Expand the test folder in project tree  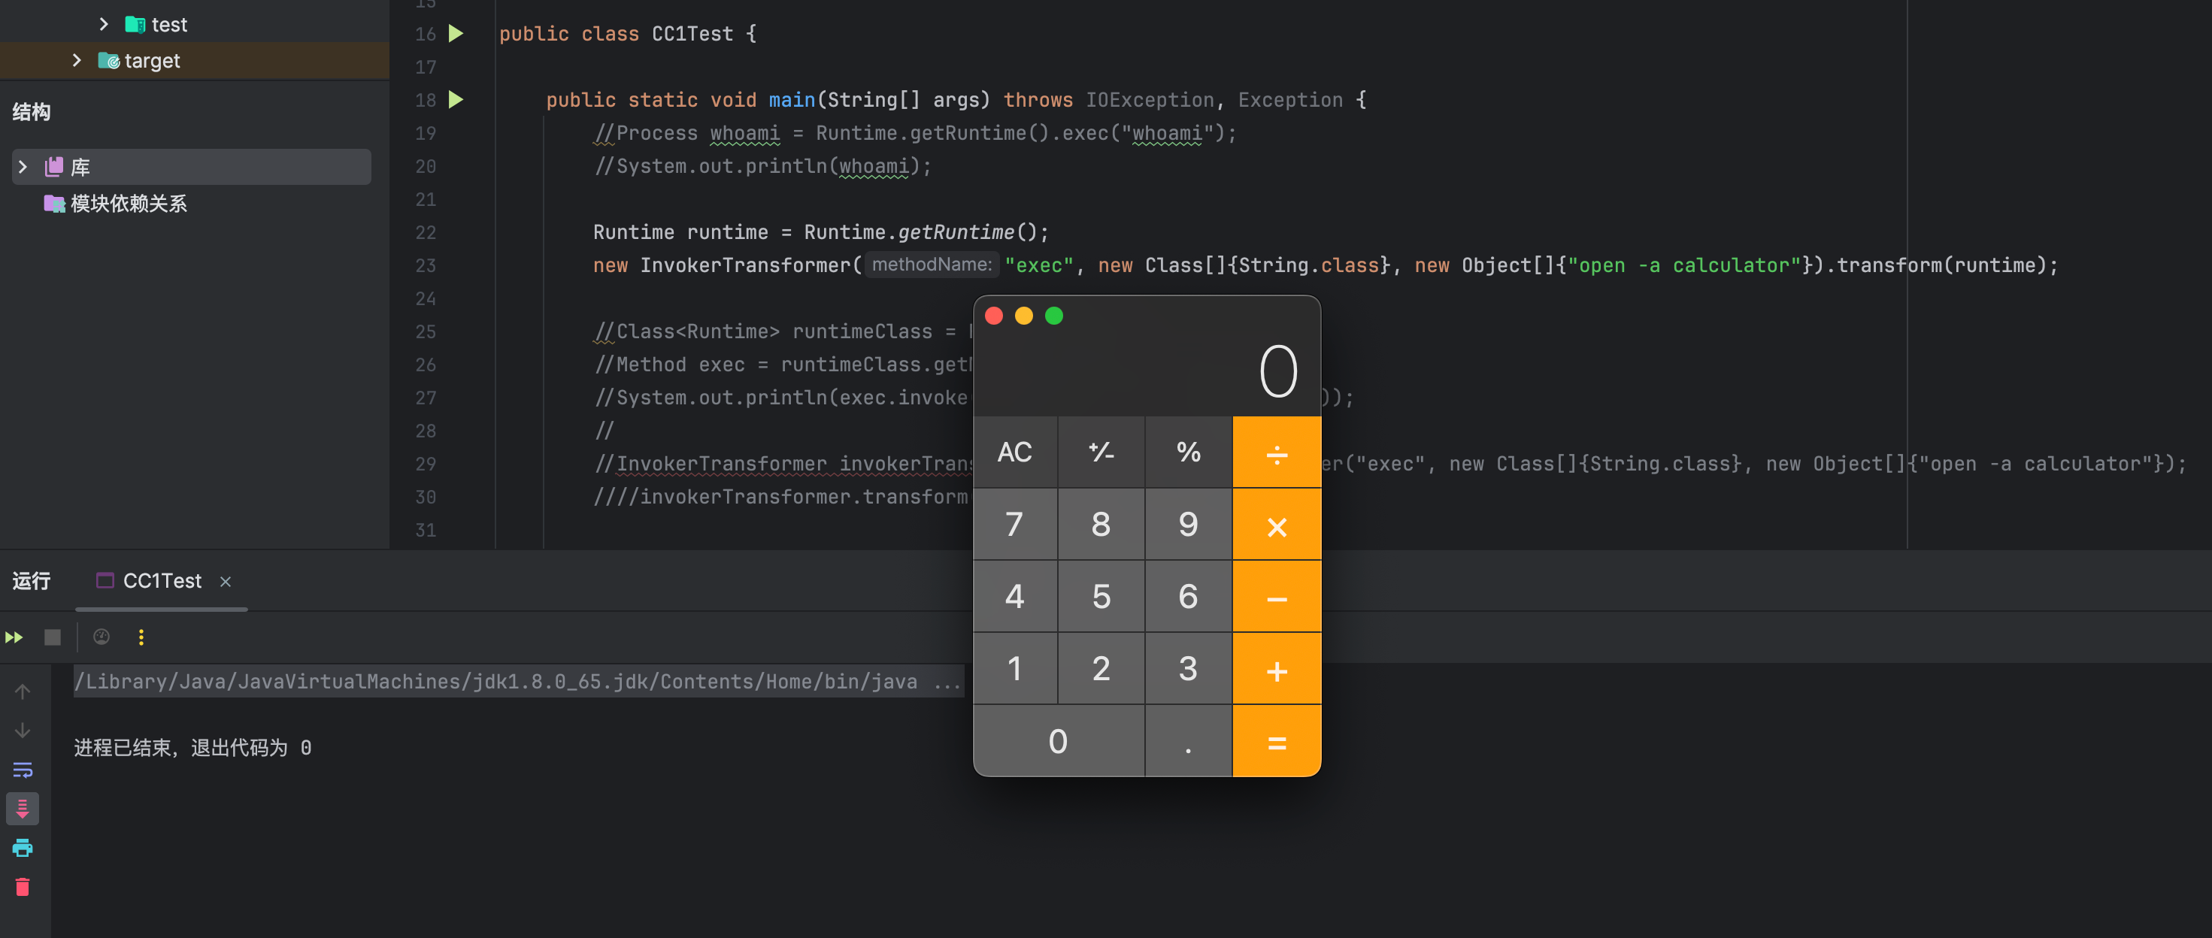[104, 24]
